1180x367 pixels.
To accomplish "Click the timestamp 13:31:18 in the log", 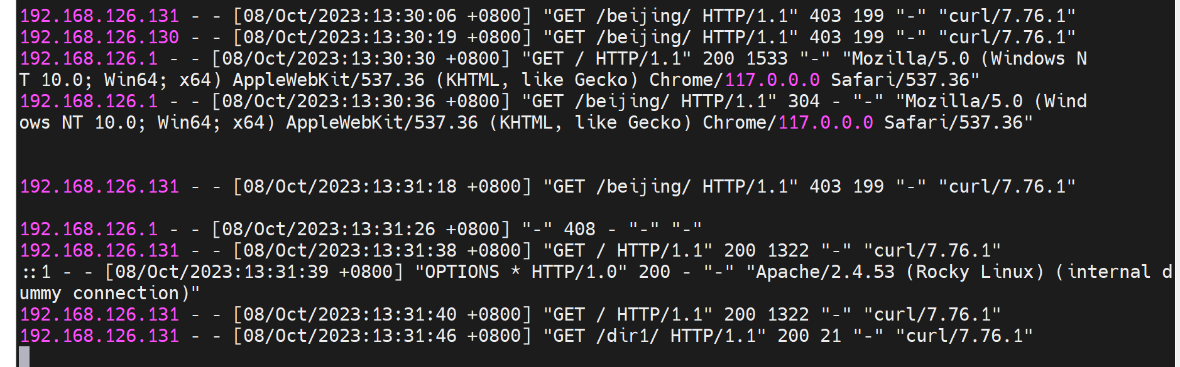I will (x=415, y=186).
